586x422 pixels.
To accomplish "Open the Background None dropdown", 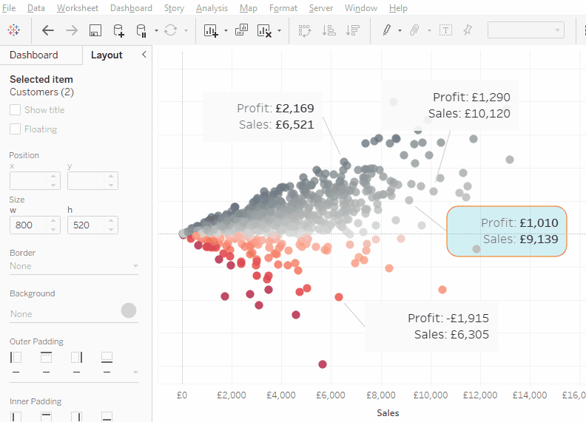I will 63,314.
